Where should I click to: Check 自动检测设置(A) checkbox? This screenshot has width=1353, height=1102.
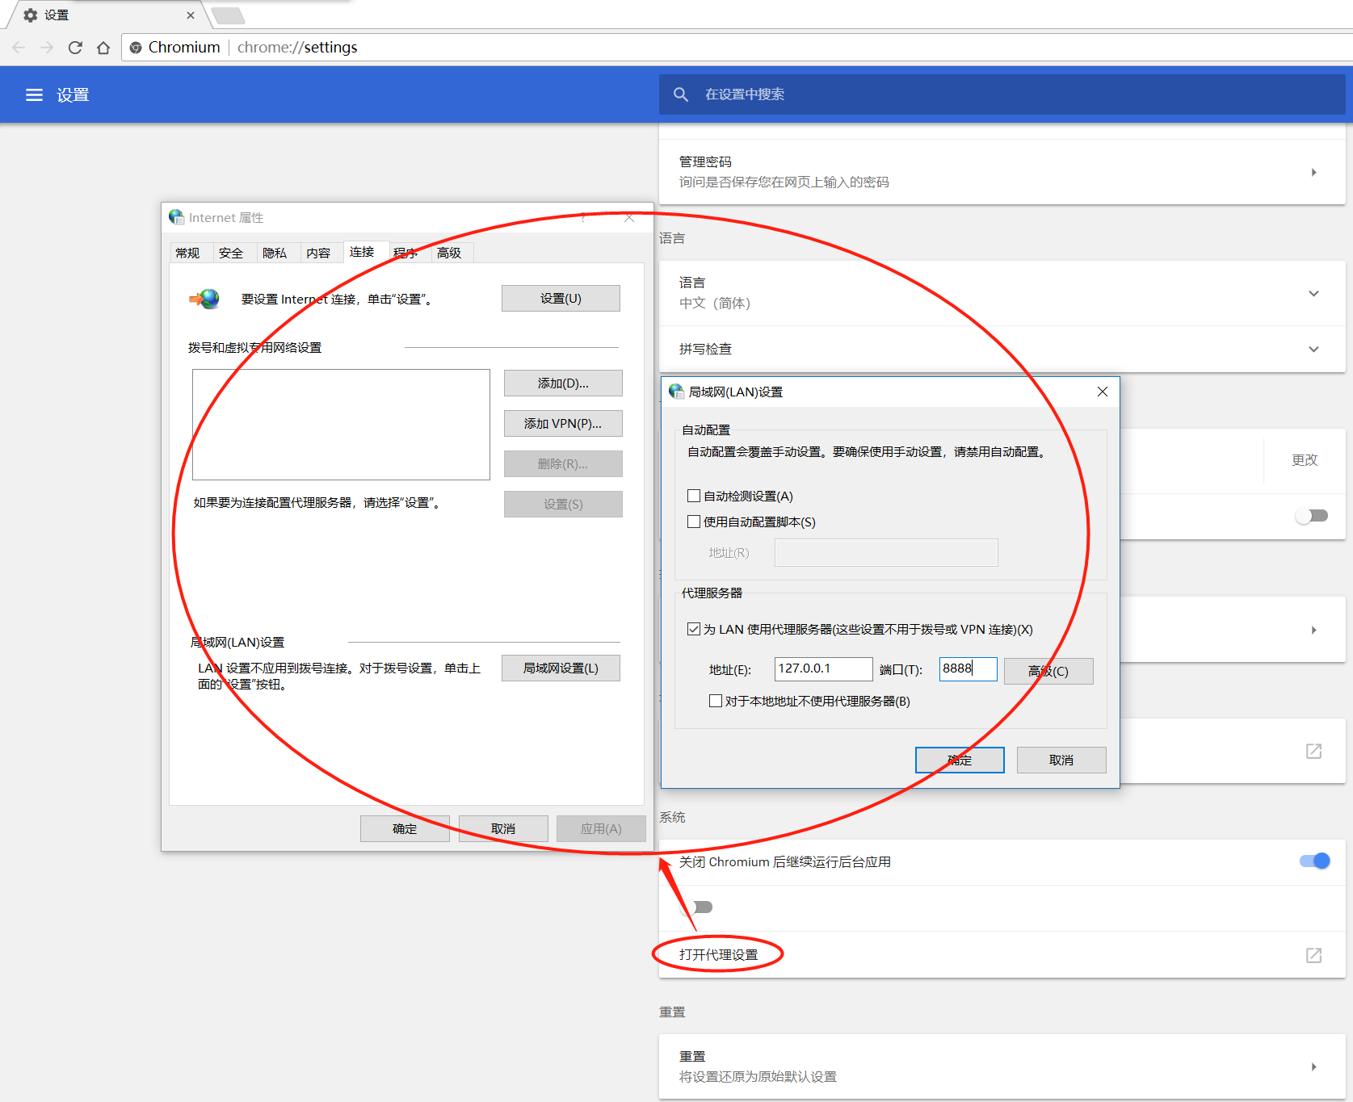pyautogui.click(x=694, y=496)
